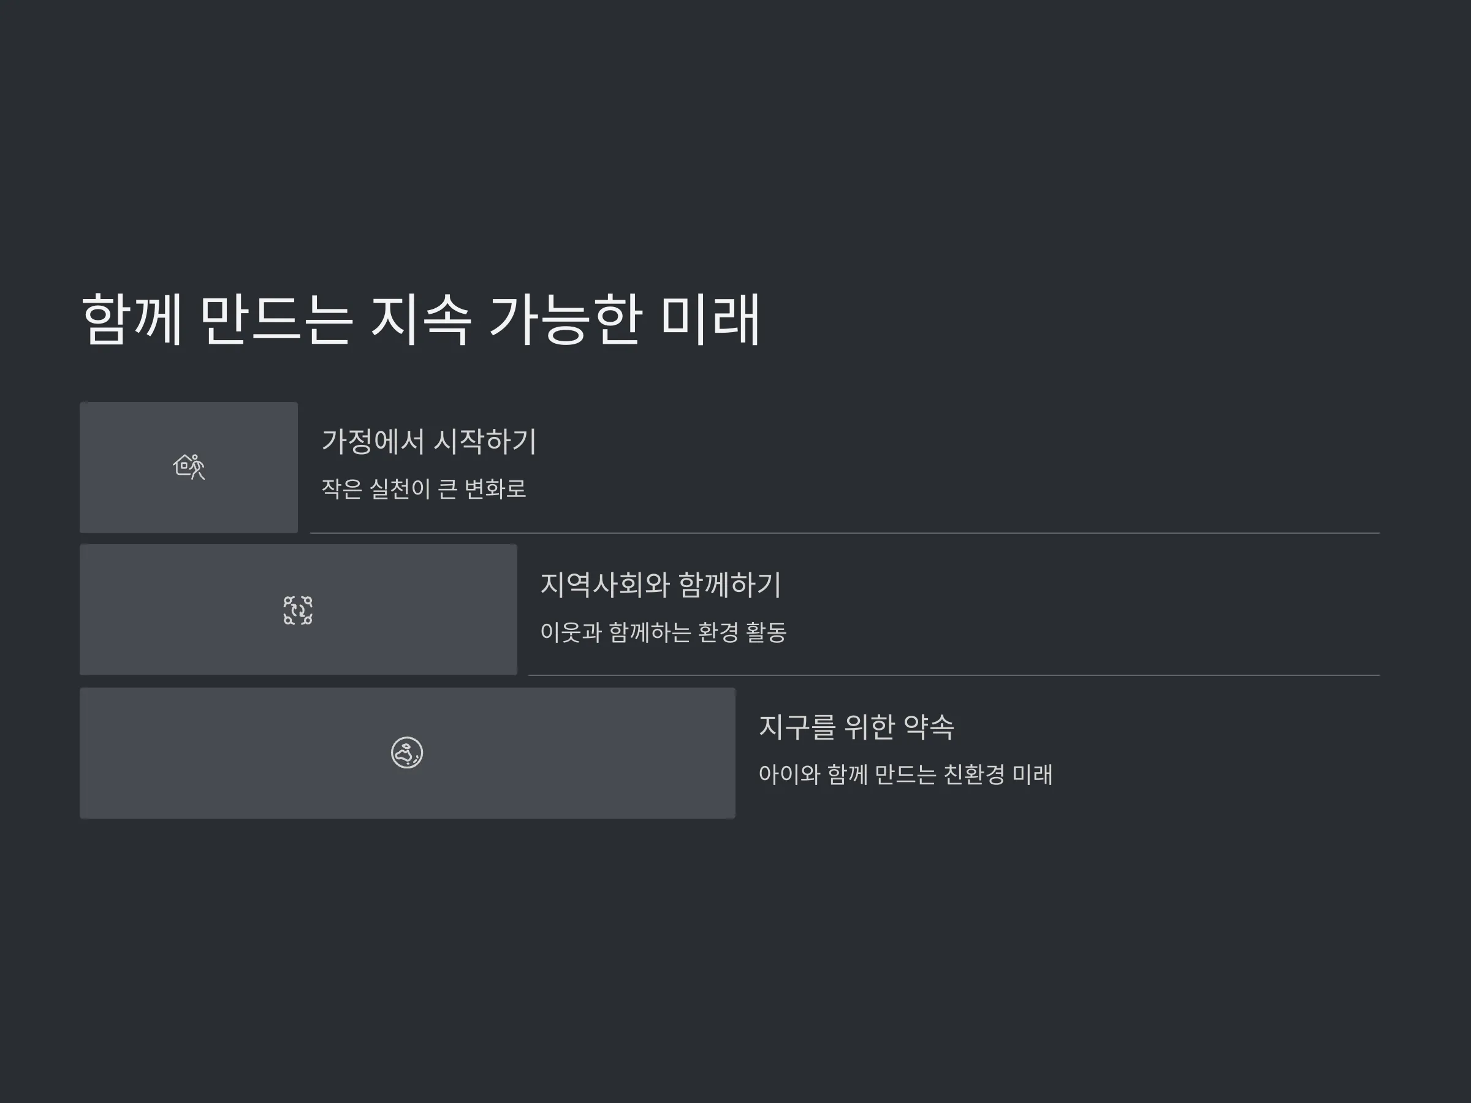
Task: Select the longest gray bar shape
Action: coord(408,753)
